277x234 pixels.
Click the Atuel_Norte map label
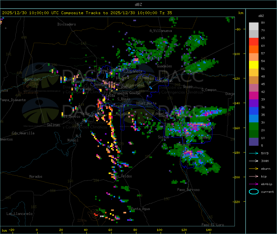pyautogui.click(x=146, y=103)
